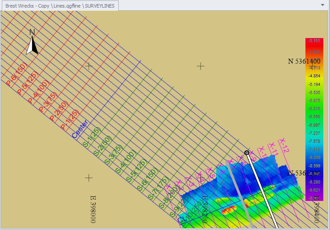330x230 pixels.
Task: Open the document tab list dropdown arrow
Action: point(322,4)
